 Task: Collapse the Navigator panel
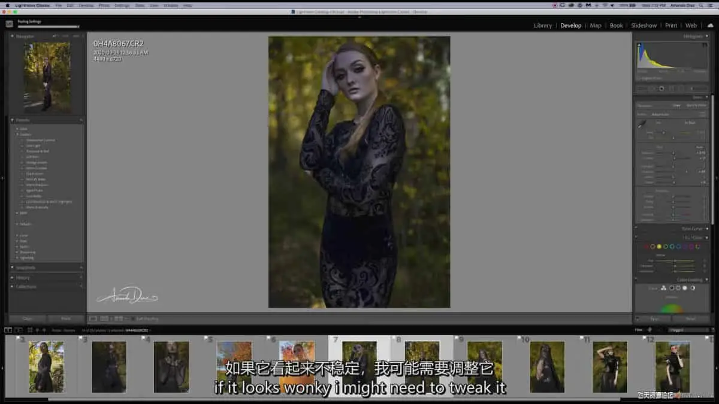point(13,36)
